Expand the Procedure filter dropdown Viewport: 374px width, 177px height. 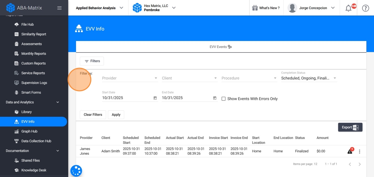[x=249, y=78]
